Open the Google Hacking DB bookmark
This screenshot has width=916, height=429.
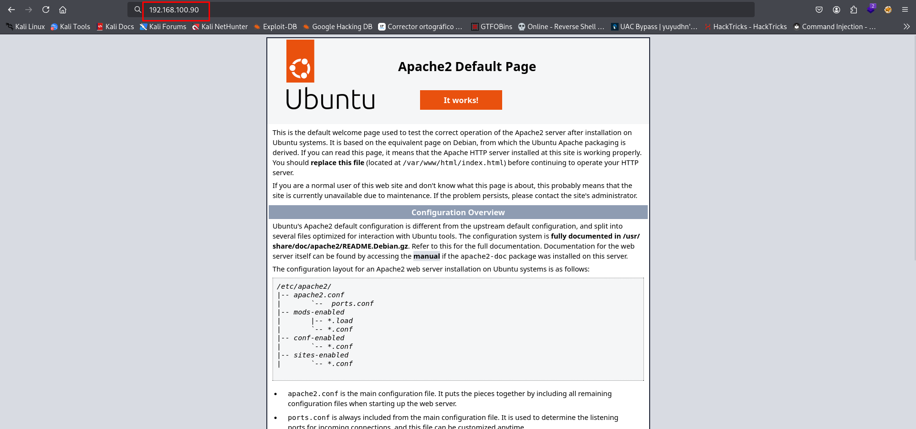click(337, 27)
